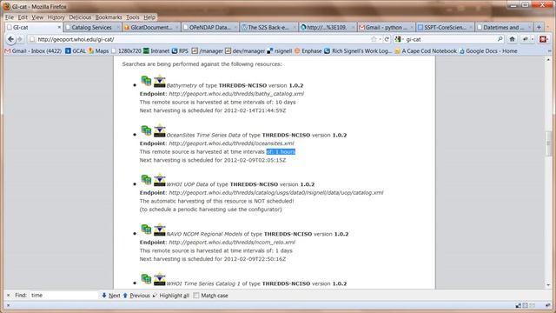556x313 pixels.
Task: Open the dev/manager bookmark
Action: 245,51
